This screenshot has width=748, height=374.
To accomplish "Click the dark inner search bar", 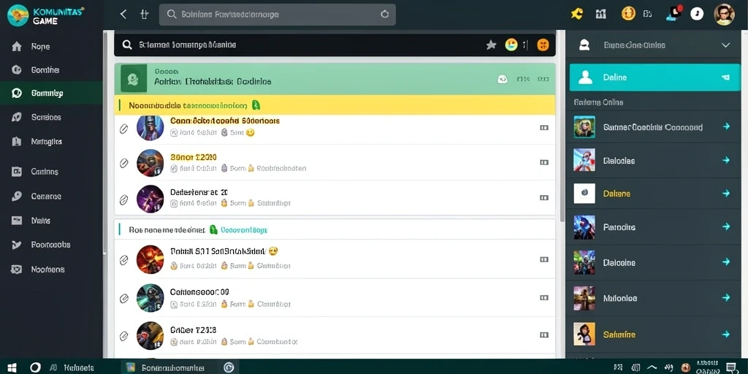I will coord(335,45).
